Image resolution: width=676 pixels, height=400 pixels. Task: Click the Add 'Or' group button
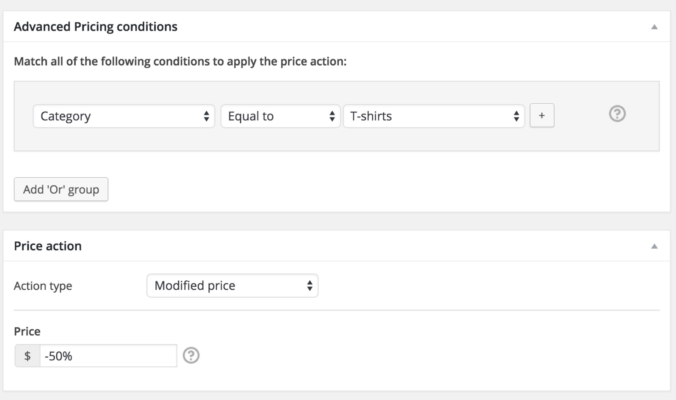(x=61, y=190)
